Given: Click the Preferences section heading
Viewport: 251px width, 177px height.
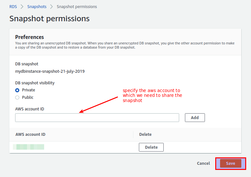Looking at the screenshot, I should click(29, 37).
